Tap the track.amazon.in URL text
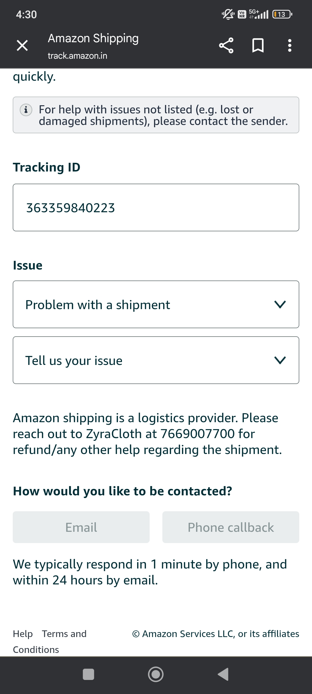Viewport: 312px width, 694px height. pyautogui.click(x=77, y=56)
